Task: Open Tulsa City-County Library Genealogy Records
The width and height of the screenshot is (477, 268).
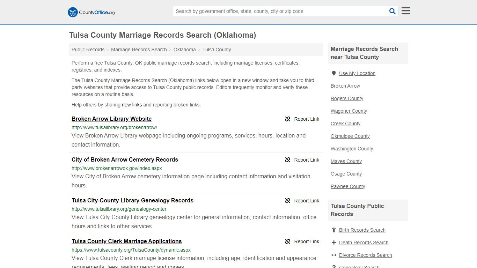Action: click(x=132, y=200)
